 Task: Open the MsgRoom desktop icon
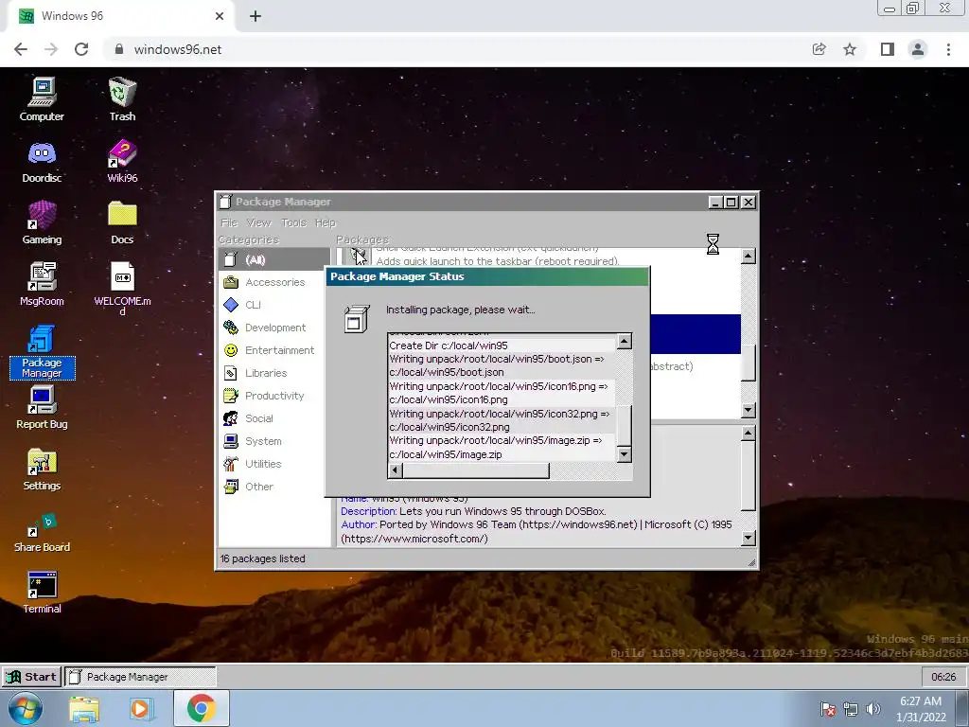pyautogui.click(x=42, y=285)
